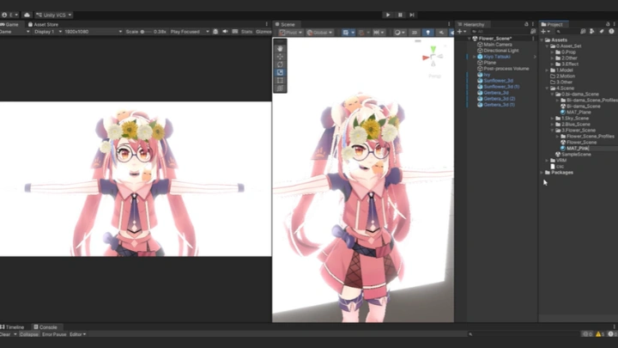Open the Display 1 dropdown
This screenshot has width=618, height=348.
pyautogui.click(x=48, y=32)
